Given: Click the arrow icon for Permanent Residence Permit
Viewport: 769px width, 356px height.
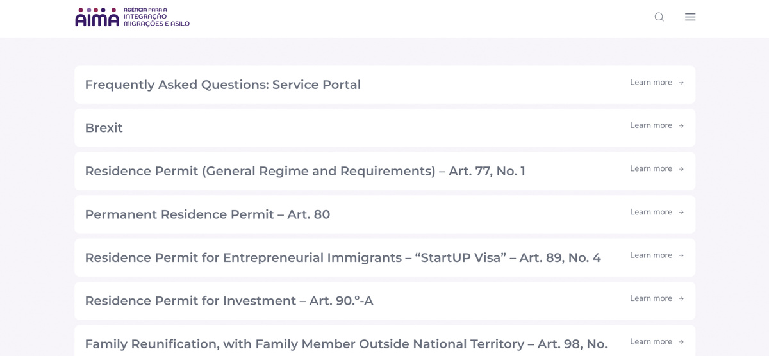Looking at the screenshot, I should pos(681,213).
